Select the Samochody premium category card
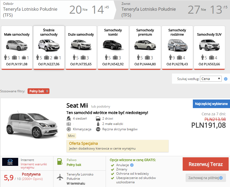The image size is (230, 187). point(145,48)
